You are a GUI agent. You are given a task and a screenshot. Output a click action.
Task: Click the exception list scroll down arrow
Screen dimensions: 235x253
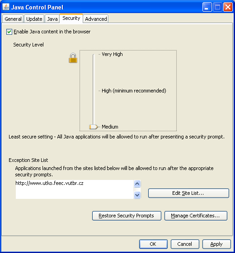click(x=137, y=195)
